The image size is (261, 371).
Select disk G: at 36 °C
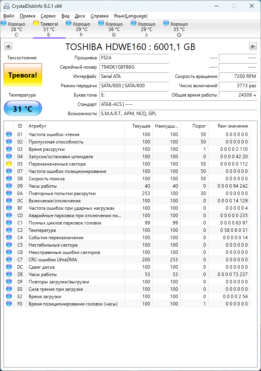pos(114,29)
